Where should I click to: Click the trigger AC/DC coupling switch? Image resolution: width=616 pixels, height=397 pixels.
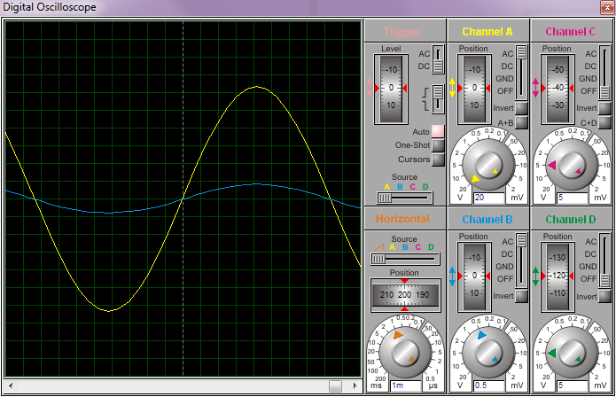438,59
